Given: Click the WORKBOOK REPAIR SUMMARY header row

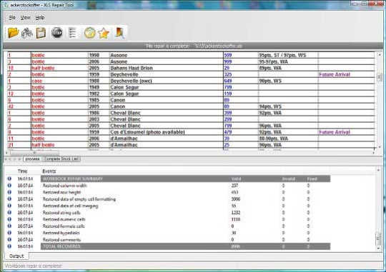Looking at the screenshot, I should [185, 178].
